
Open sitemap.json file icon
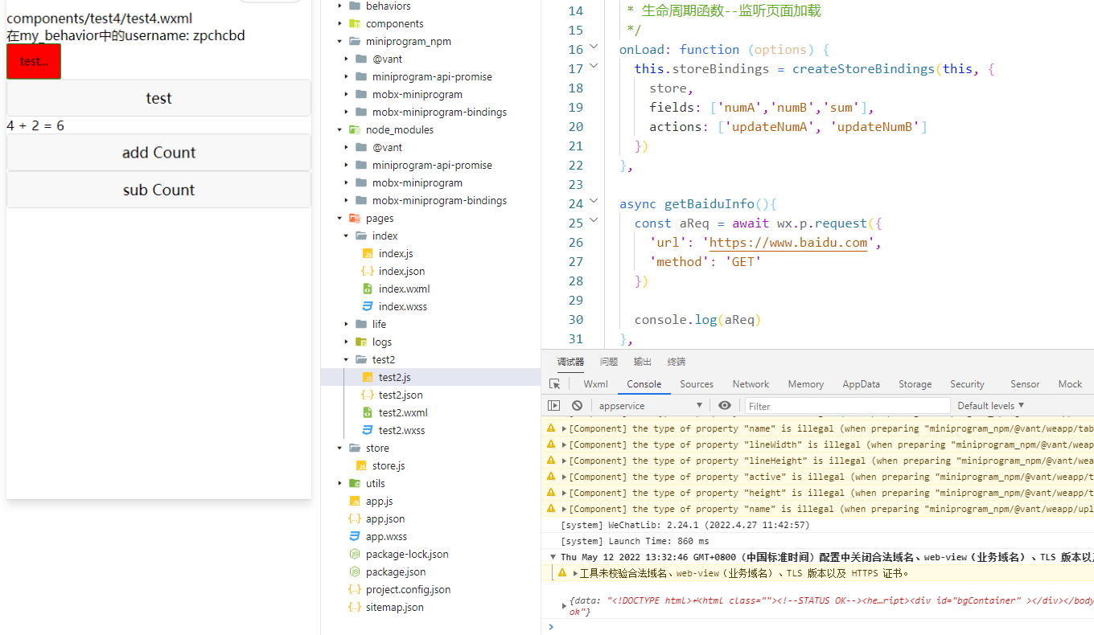coord(355,608)
